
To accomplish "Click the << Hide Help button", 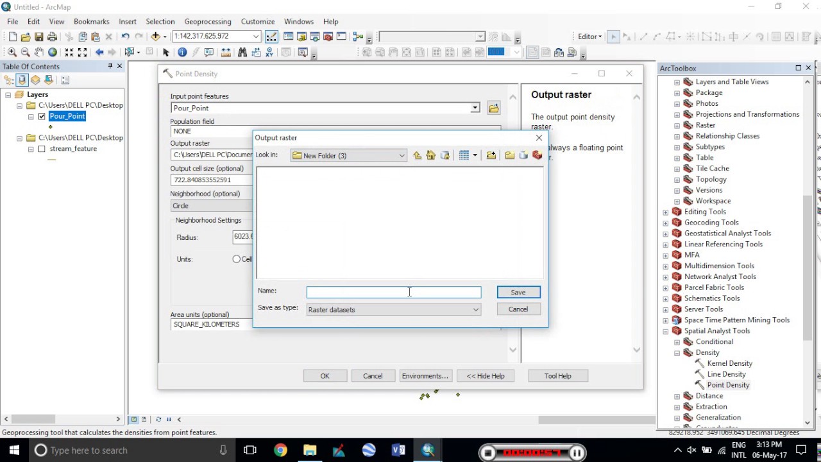I will (x=486, y=376).
